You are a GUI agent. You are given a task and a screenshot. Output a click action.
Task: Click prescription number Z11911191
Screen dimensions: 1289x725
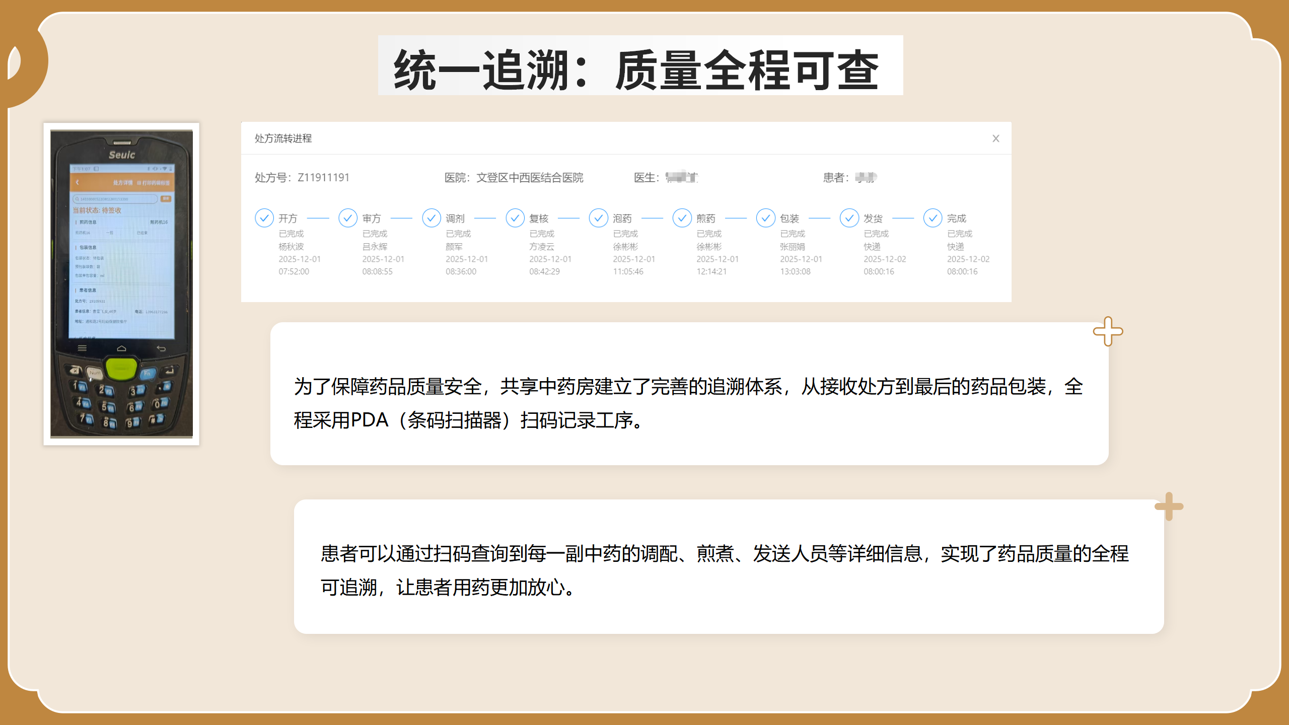323,178
